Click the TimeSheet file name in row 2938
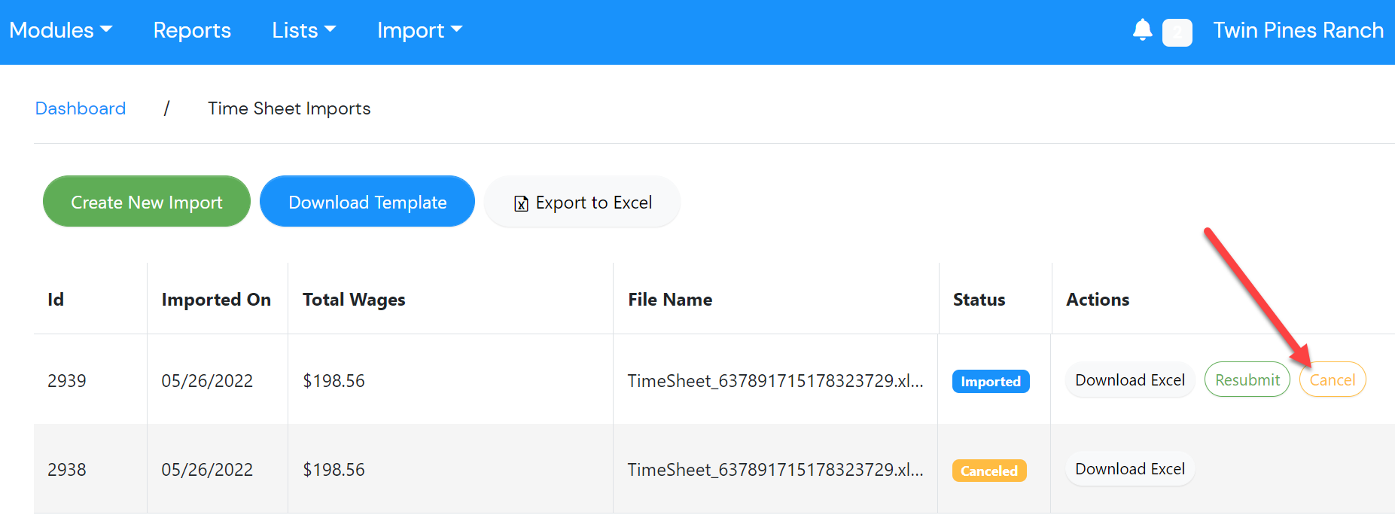This screenshot has height=515, width=1395. tap(775, 470)
